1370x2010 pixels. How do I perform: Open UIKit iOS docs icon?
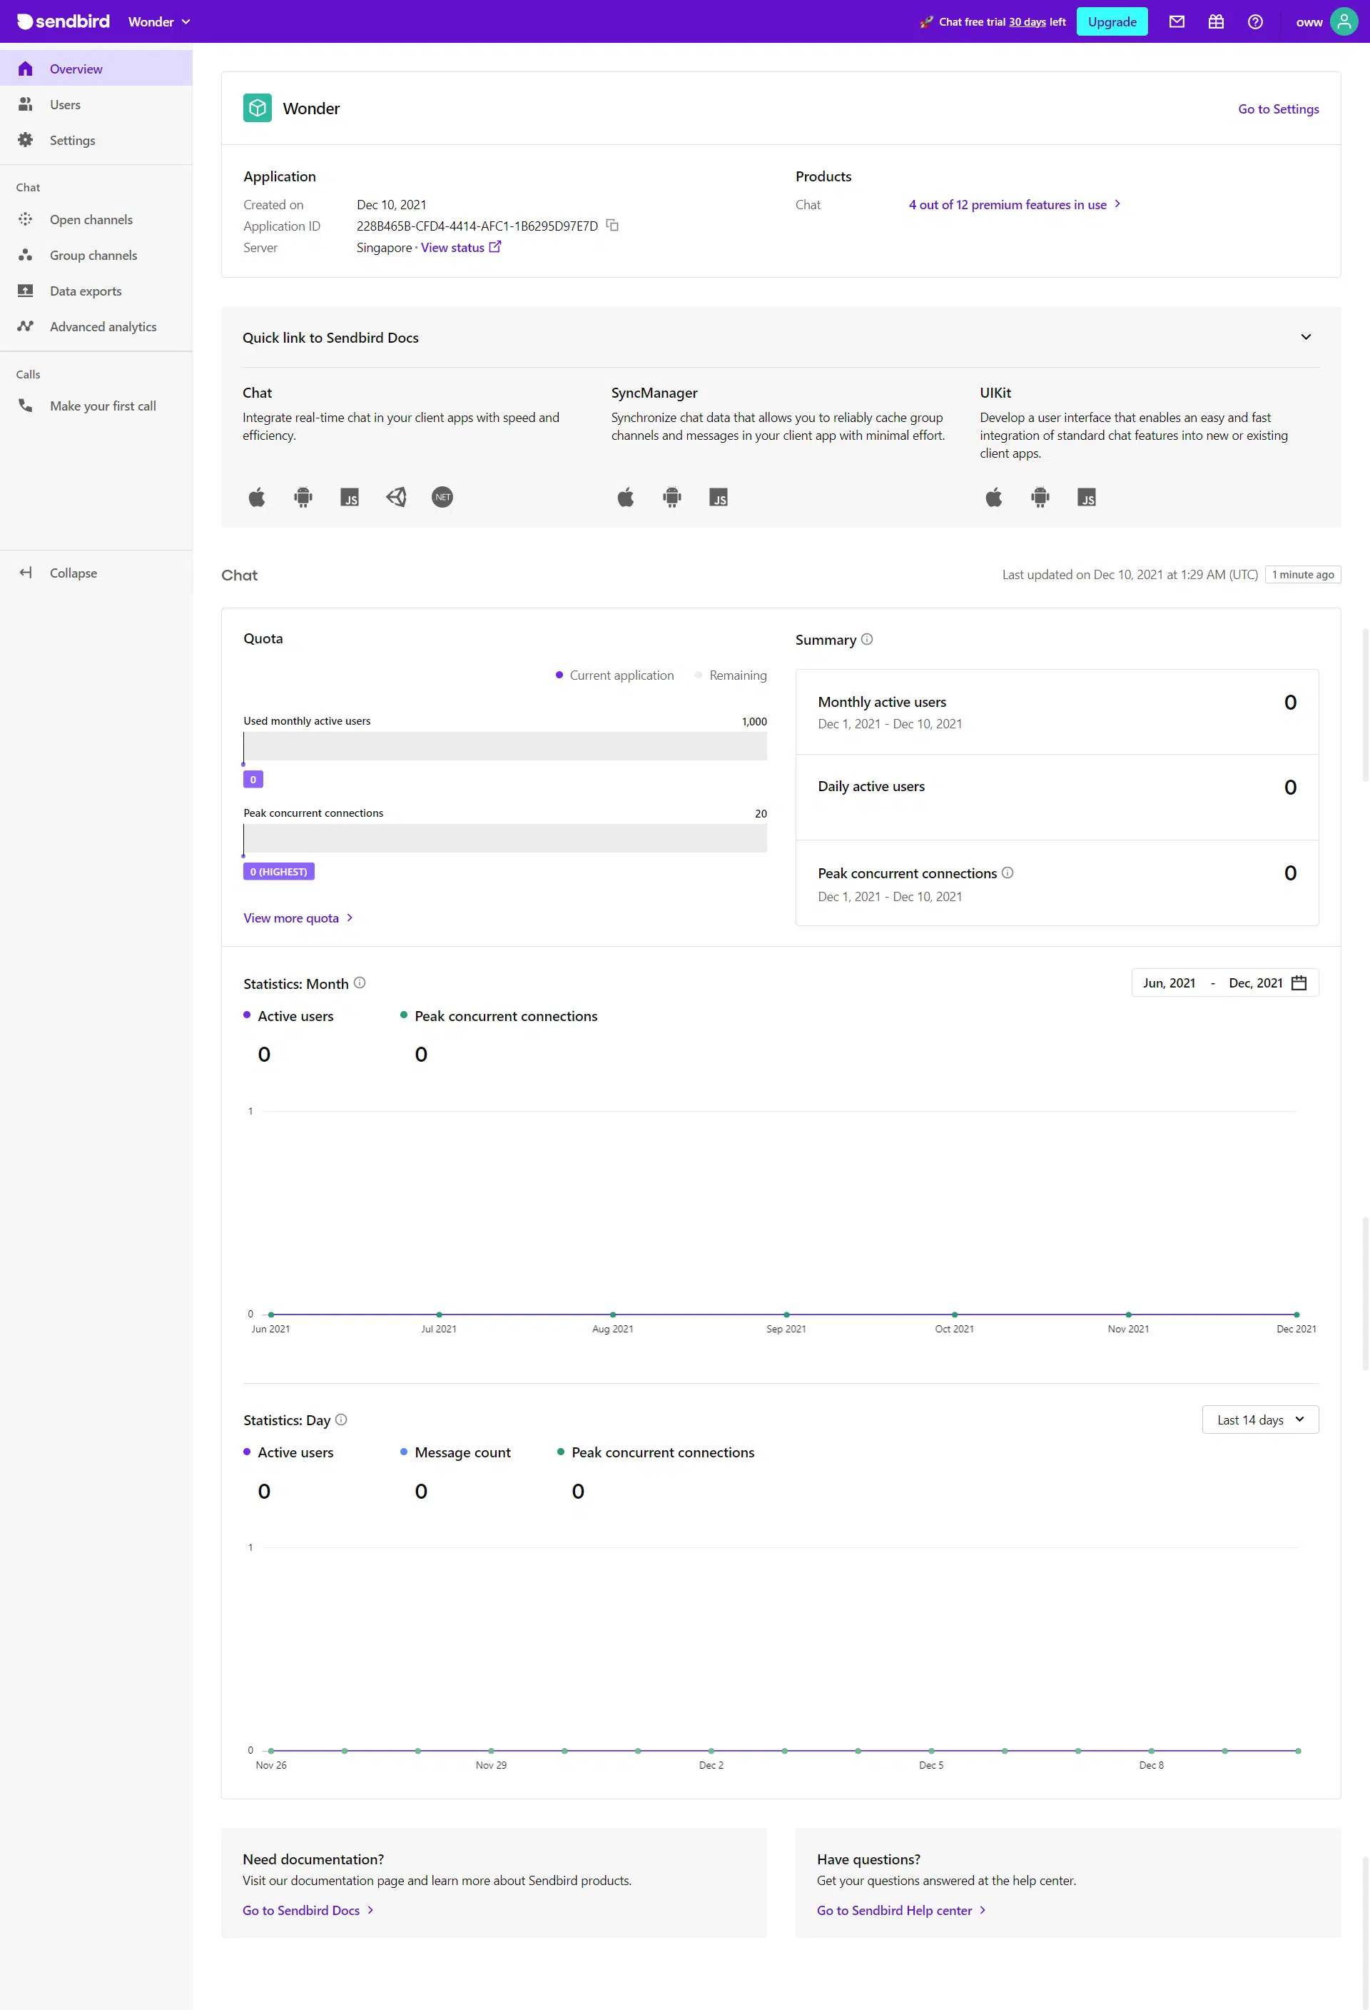click(x=994, y=497)
